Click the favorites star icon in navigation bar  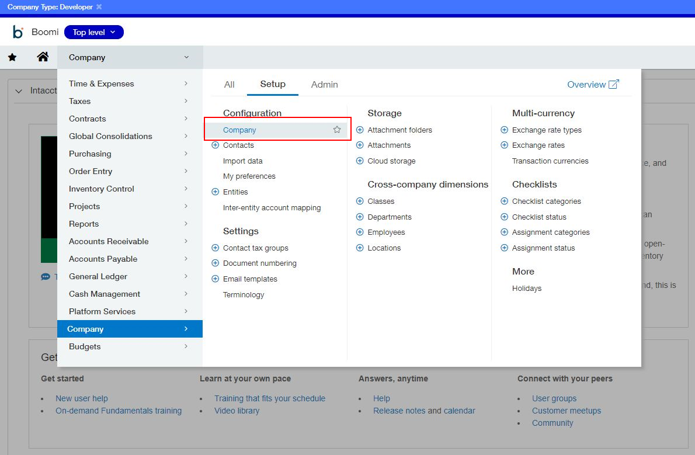tap(12, 57)
